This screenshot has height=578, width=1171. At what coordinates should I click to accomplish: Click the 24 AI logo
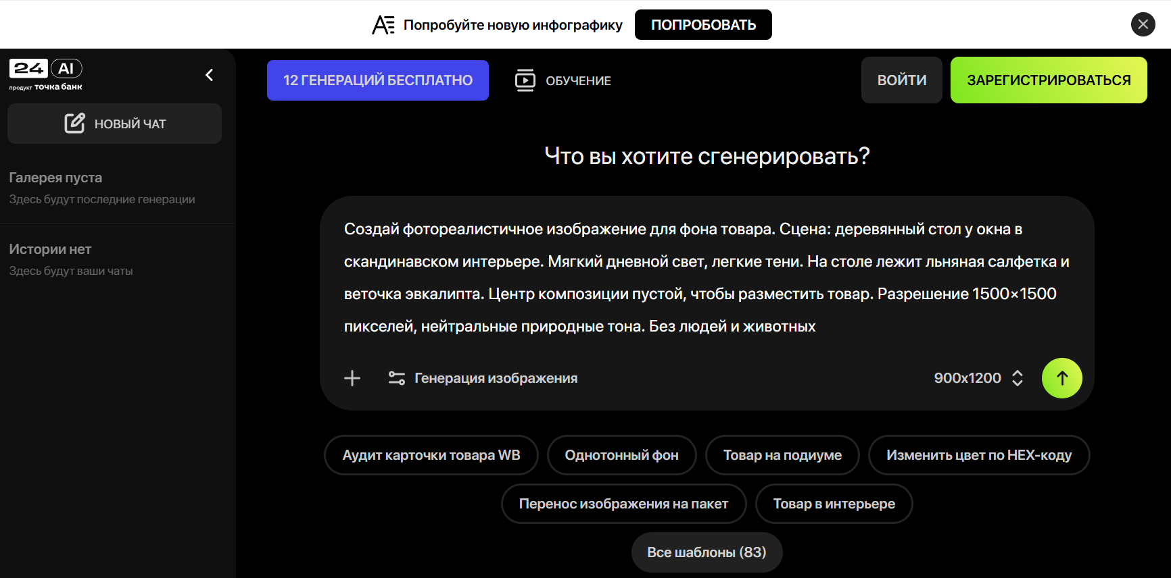46,74
